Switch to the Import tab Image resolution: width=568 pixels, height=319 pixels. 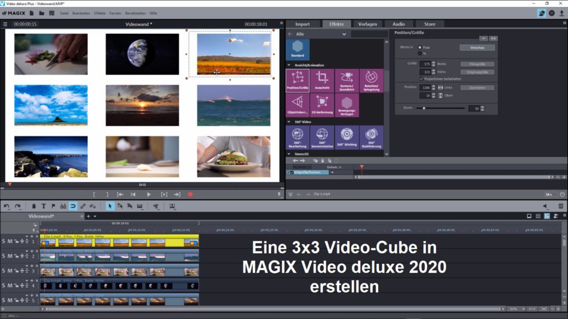pyautogui.click(x=302, y=24)
